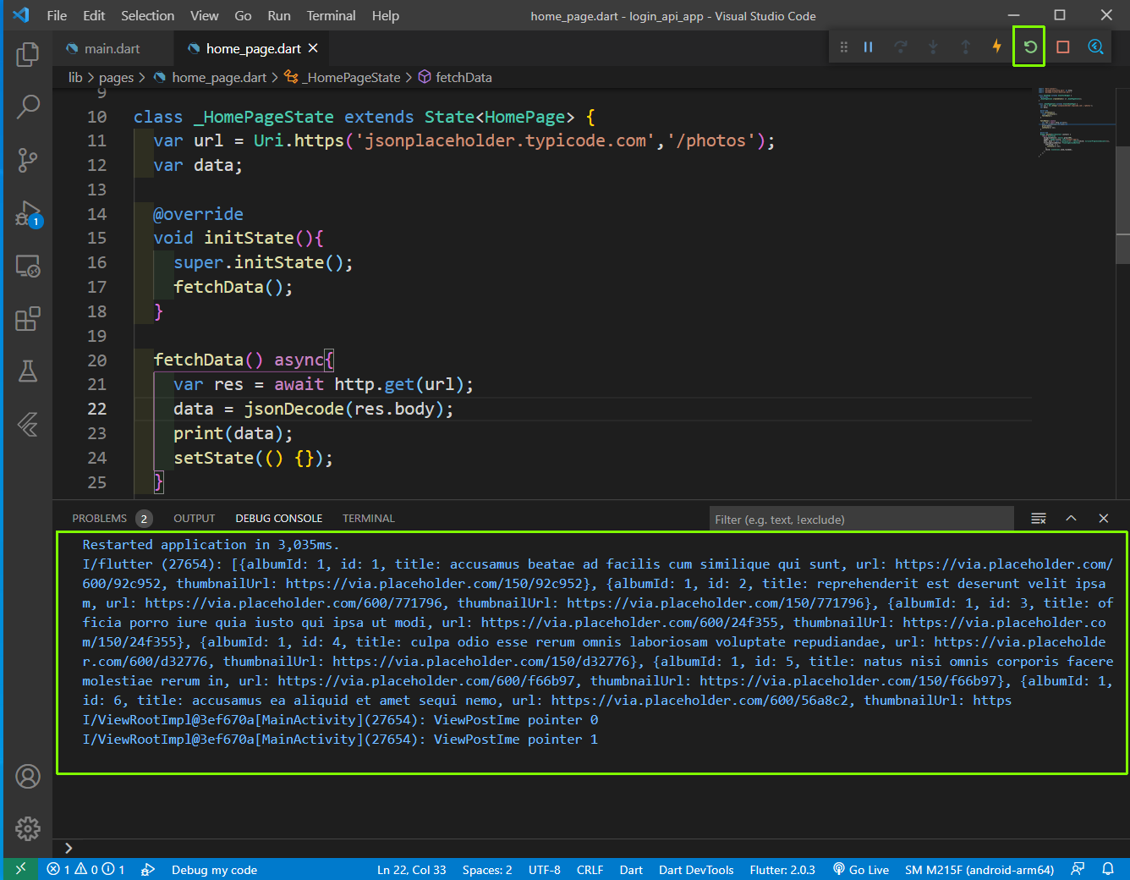Click Ln 22, Col 33 position indicator
Image resolution: width=1130 pixels, height=880 pixels.
point(411,869)
